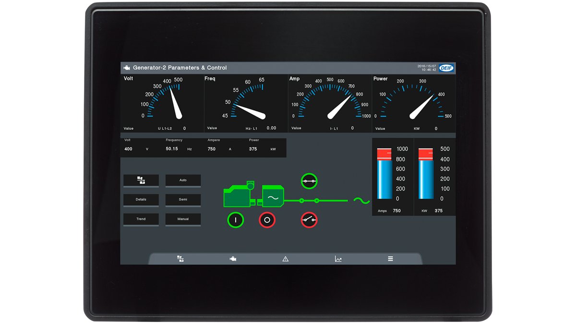This screenshot has height=324, width=576.
Task: Click the Ampere readout value 750
Action: coord(212,149)
